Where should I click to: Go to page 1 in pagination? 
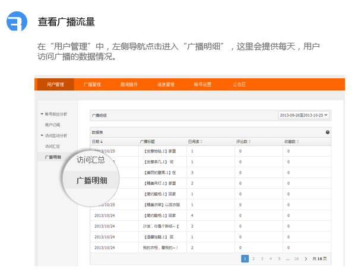point(245,259)
